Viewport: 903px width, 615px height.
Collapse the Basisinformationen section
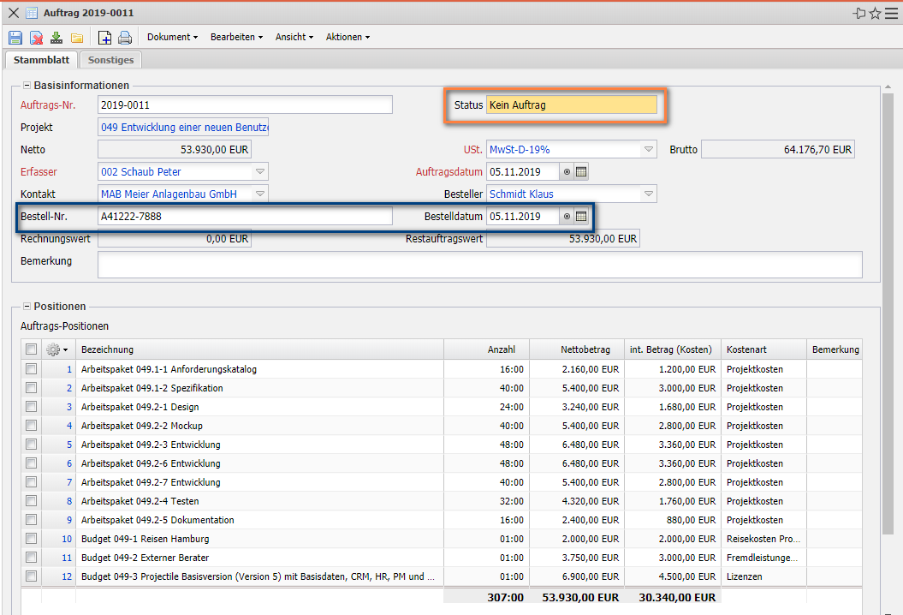[x=27, y=86]
